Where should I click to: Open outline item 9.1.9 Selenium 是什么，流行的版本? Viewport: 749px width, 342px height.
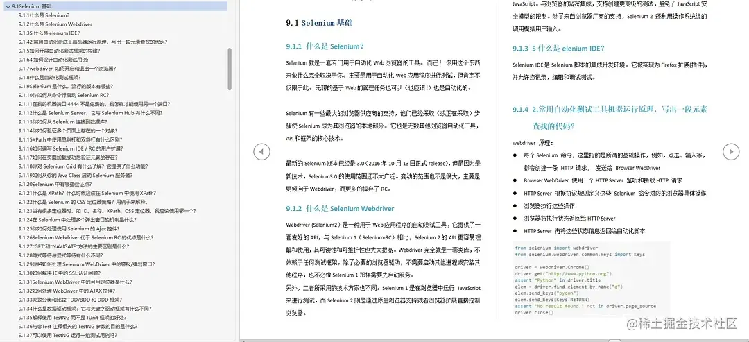coord(67,86)
